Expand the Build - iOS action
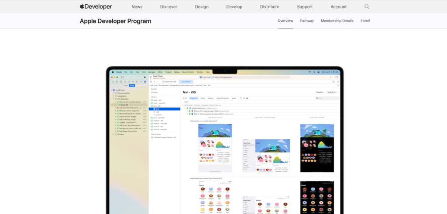Screen dimensions: 447x214 150,100
